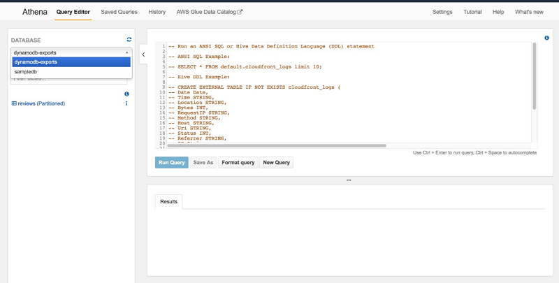This screenshot has width=559, height=283.
Task: Click the 'ANSI SQL Example' comment line
Action: click(x=199, y=57)
